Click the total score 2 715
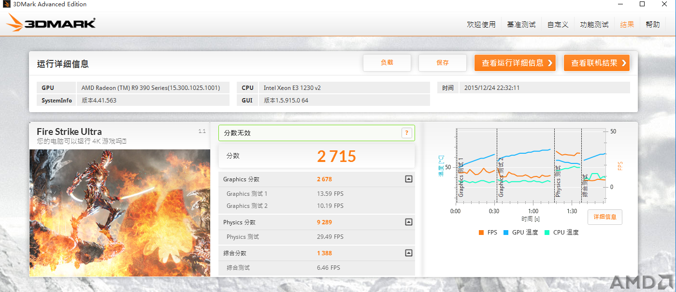Screen dimensions: 676x292 336,156
